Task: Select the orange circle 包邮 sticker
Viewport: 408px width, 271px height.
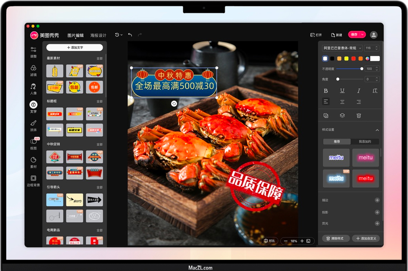Action: pyautogui.click(x=95, y=87)
